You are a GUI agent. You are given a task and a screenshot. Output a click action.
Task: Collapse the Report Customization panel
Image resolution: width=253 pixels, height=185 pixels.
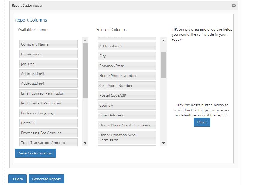click(x=233, y=5)
